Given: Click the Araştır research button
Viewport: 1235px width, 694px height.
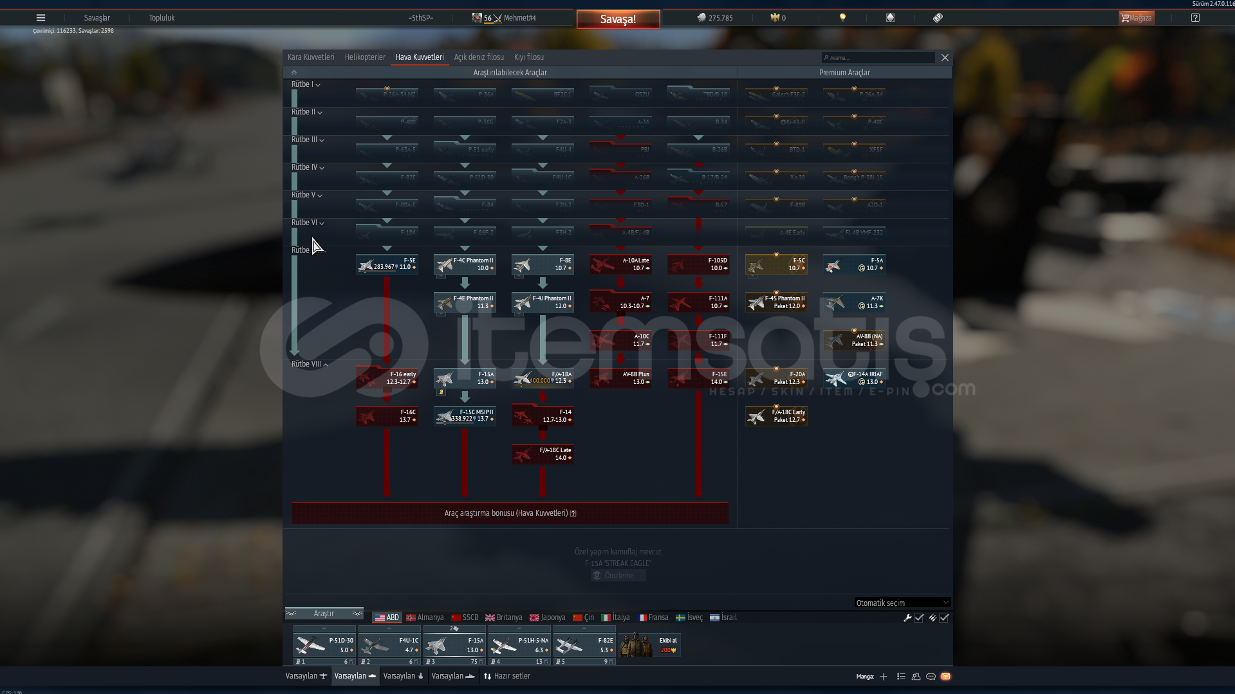Looking at the screenshot, I should click(x=324, y=614).
